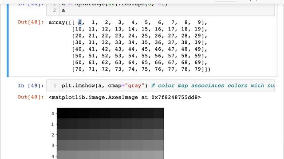Click the y-axis tick label 3 on the plot
Viewport: 284px width, 159px height.
click(x=53, y=145)
